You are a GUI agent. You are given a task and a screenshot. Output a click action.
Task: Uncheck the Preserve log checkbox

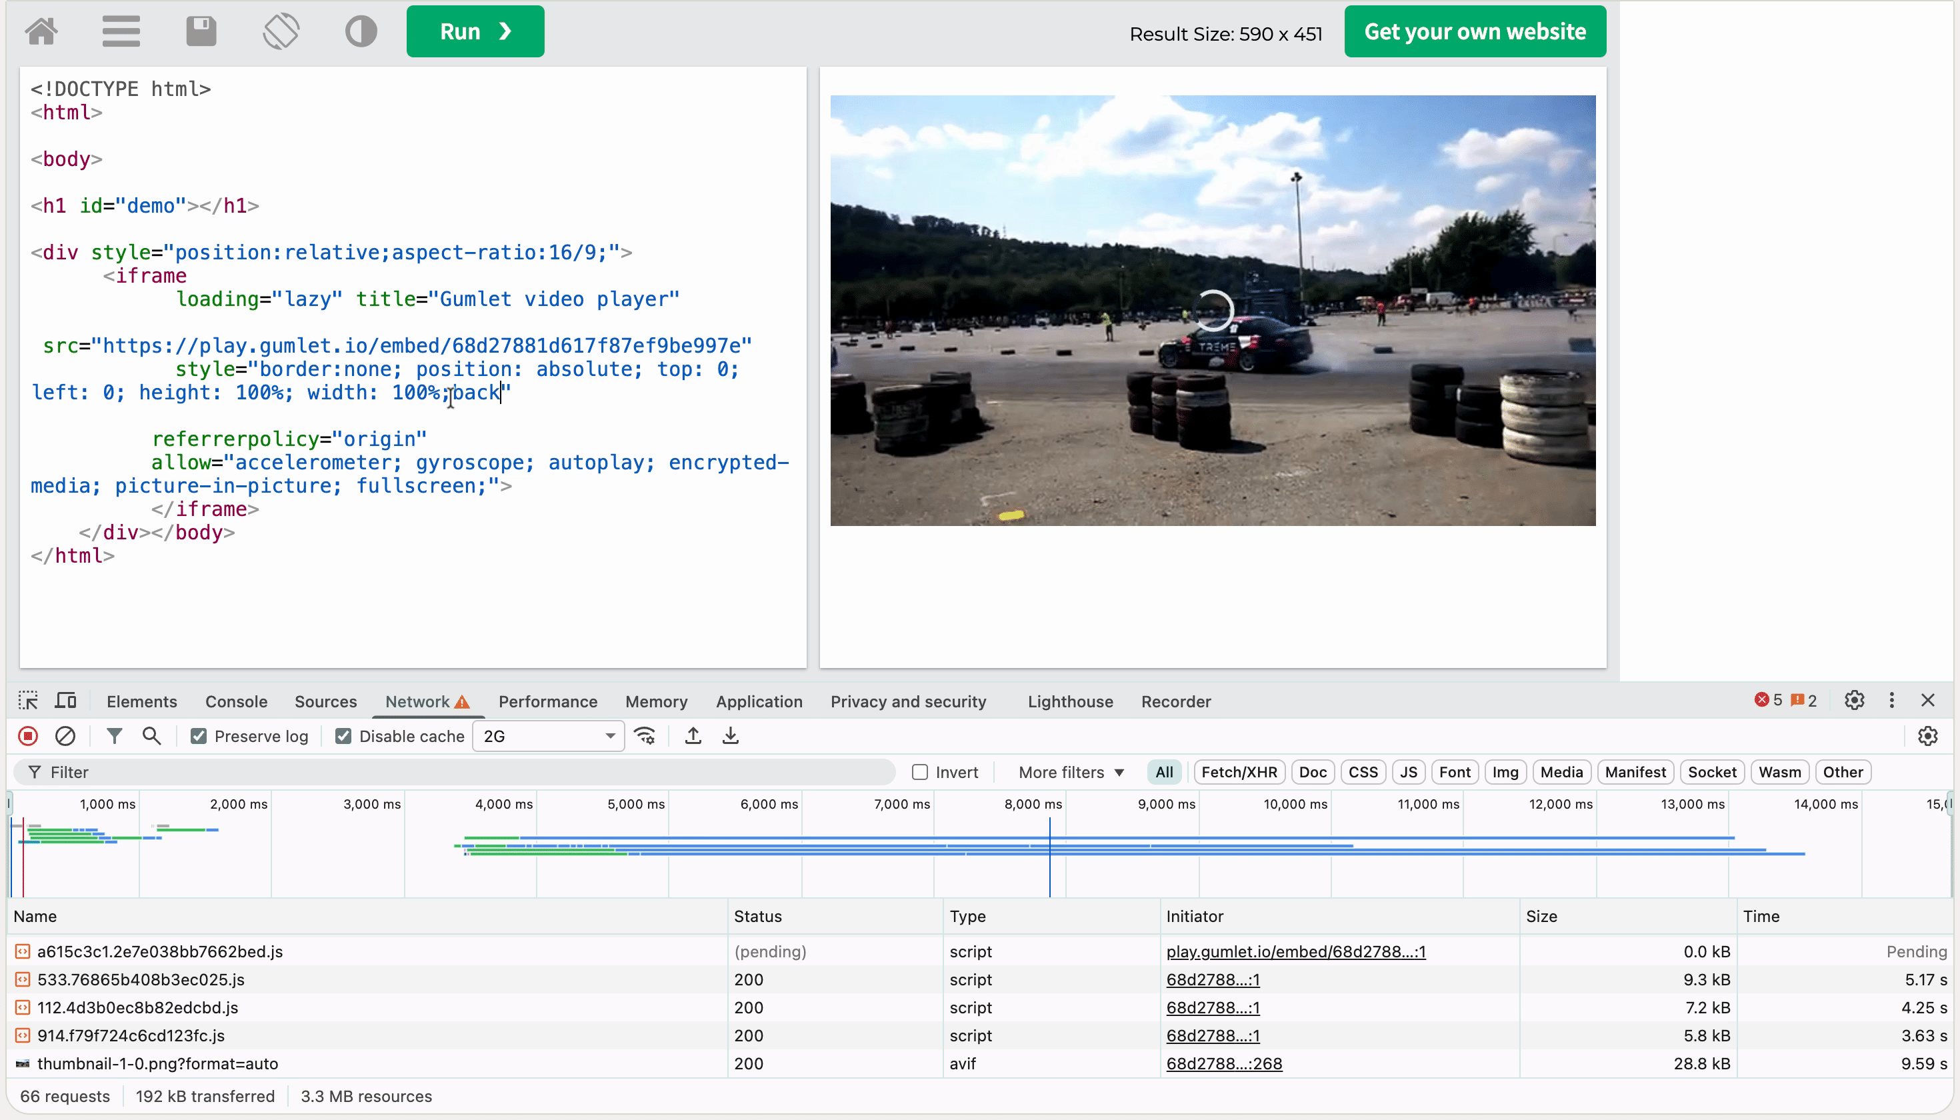199,736
